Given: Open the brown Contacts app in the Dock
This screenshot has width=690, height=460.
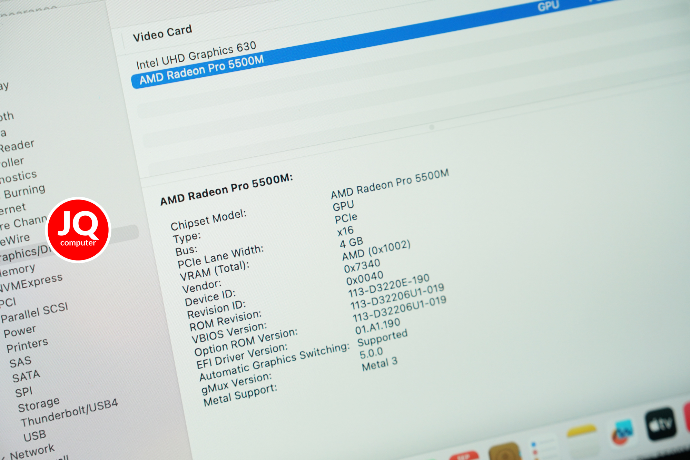Looking at the screenshot, I should 504,452.
